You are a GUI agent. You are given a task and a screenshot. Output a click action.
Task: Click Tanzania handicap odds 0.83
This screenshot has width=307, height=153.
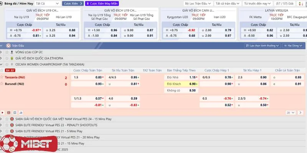(99, 77)
